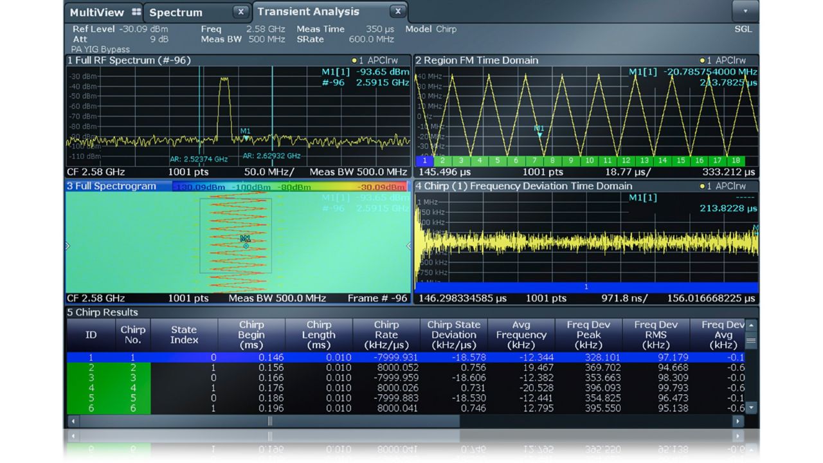Viewport: 823px width, 463px height.
Task: Click the yellow trace dot in Full RF Spectrum
Action: (354, 60)
